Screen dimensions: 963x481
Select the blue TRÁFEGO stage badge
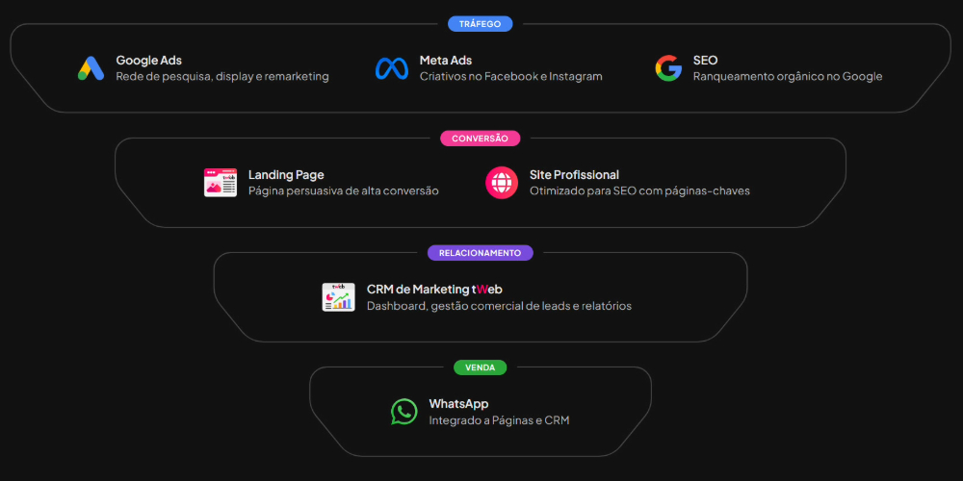click(480, 24)
